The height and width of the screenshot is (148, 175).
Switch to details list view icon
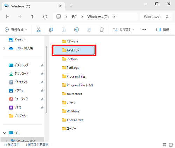point(164,145)
